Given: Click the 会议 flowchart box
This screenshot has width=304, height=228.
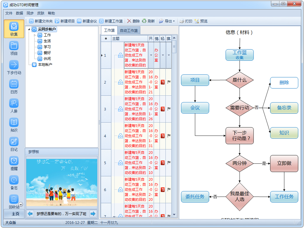Looking at the screenshot, I should 195,108.
